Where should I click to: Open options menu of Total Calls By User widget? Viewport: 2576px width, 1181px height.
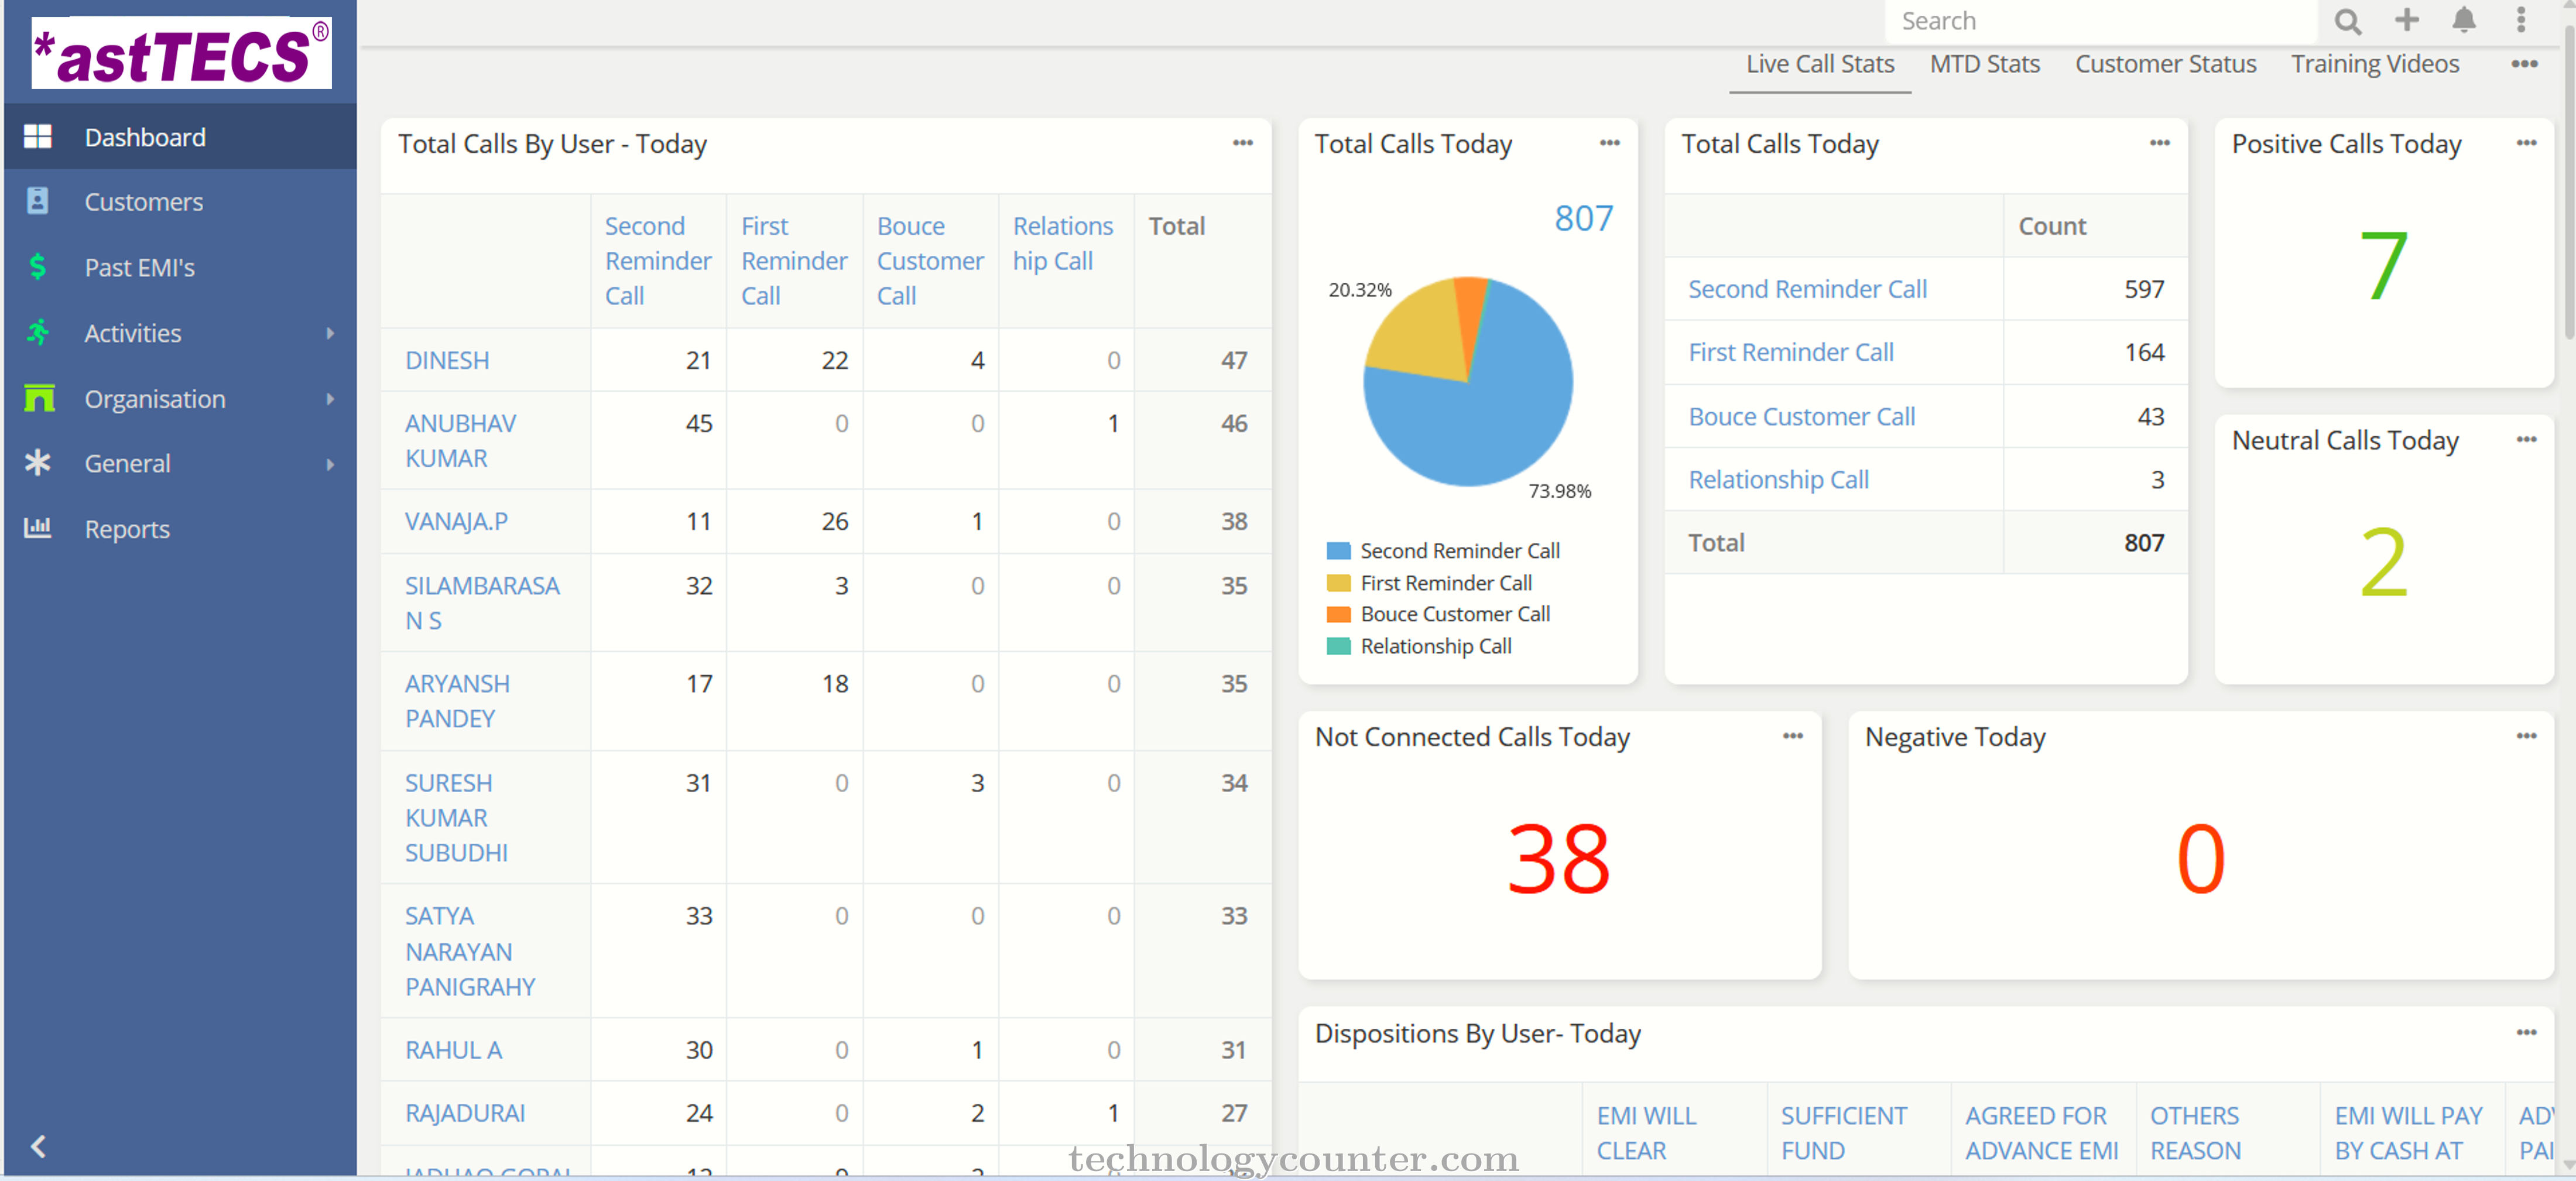[1242, 143]
